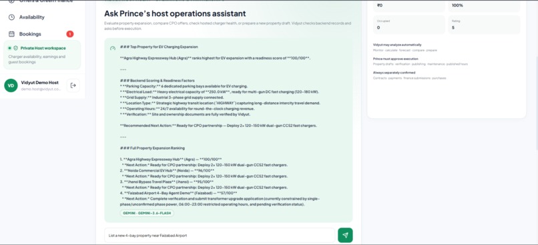Click the Availability clock icon
Image resolution: width=538 pixels, height=245 pixels.
pyautogui.click(x=11, y=17)
